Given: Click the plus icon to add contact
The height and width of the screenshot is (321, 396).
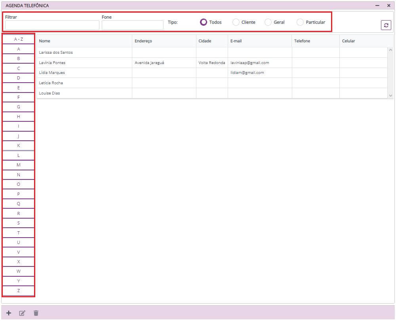Looking at the screenshot, I should 9,313.
